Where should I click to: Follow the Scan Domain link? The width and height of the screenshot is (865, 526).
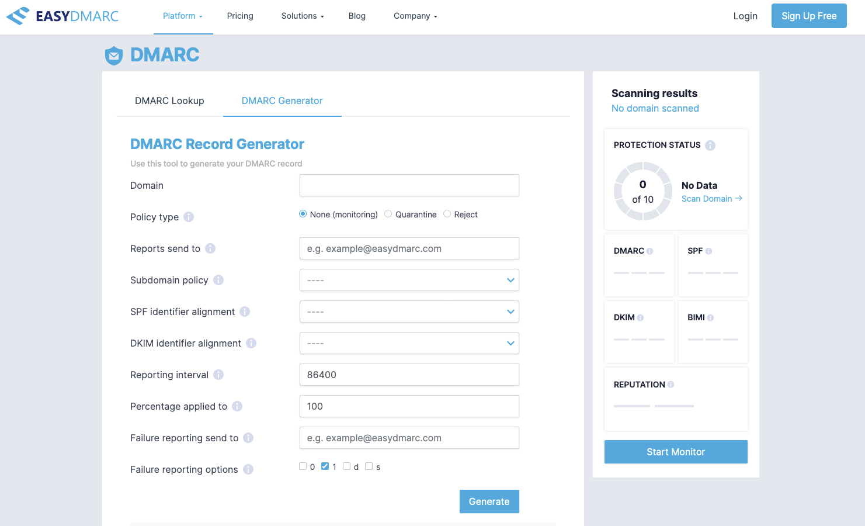click(711, 199)
